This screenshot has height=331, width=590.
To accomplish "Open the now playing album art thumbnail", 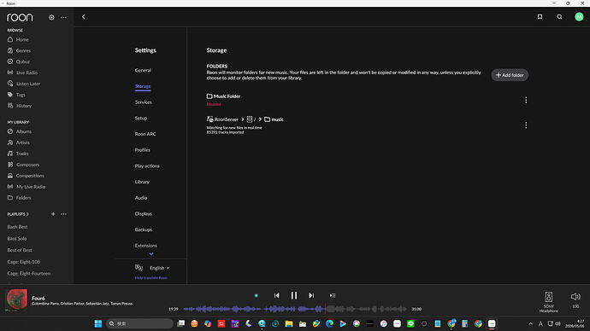I will pyautogui.click(x=17, y=299).
